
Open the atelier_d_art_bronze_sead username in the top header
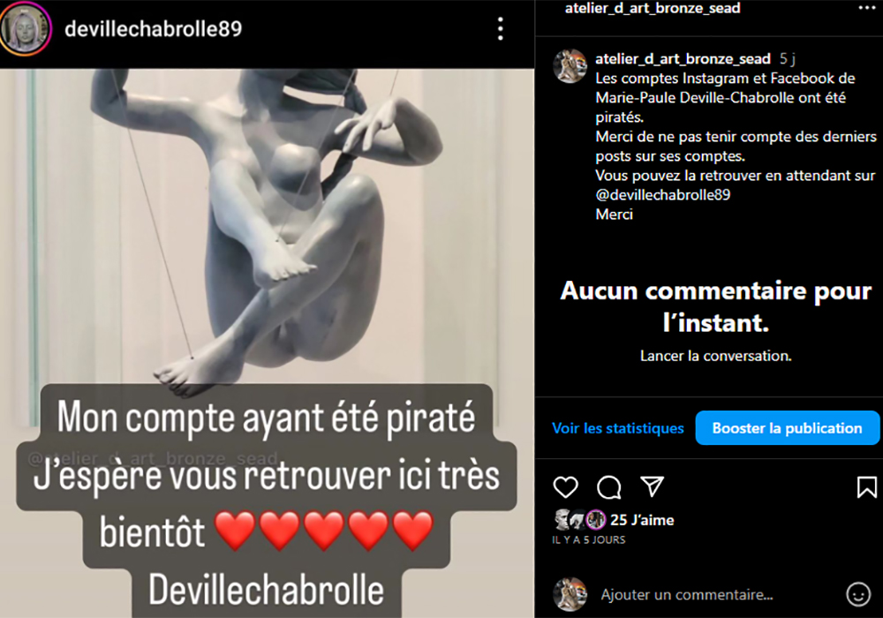click(653, 8)
